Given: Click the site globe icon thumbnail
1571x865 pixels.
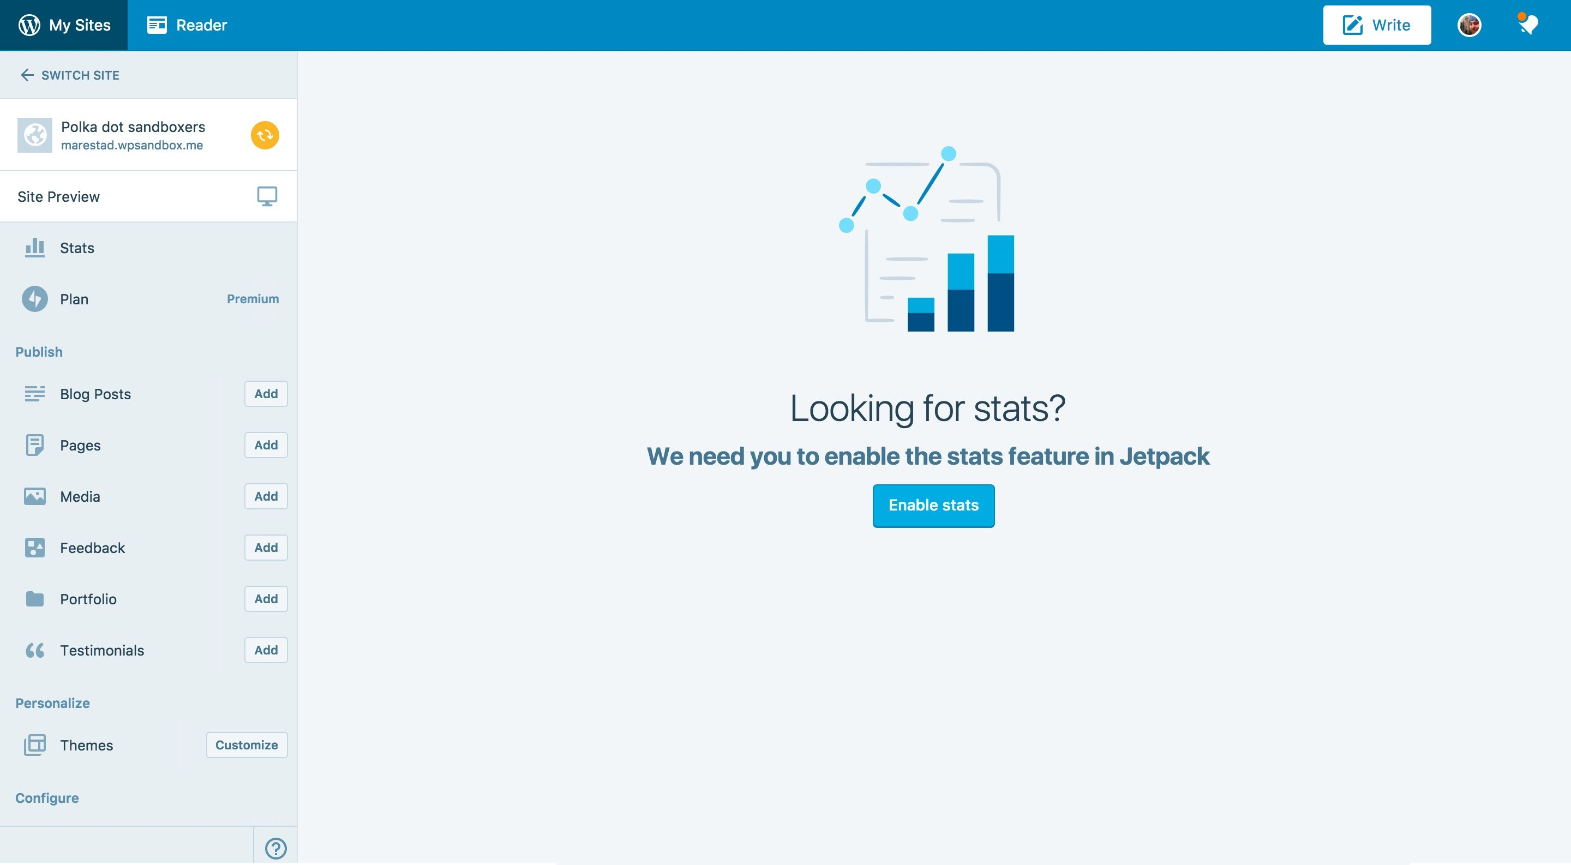Looking at the screenshot, I should pyautogui.click(x=35, y=135).
